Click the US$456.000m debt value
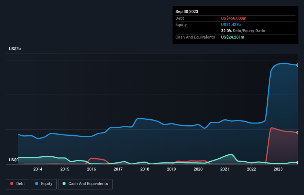The width and height of the screenshot is (304, 195). pyautogui.click(x=234, y=18)
